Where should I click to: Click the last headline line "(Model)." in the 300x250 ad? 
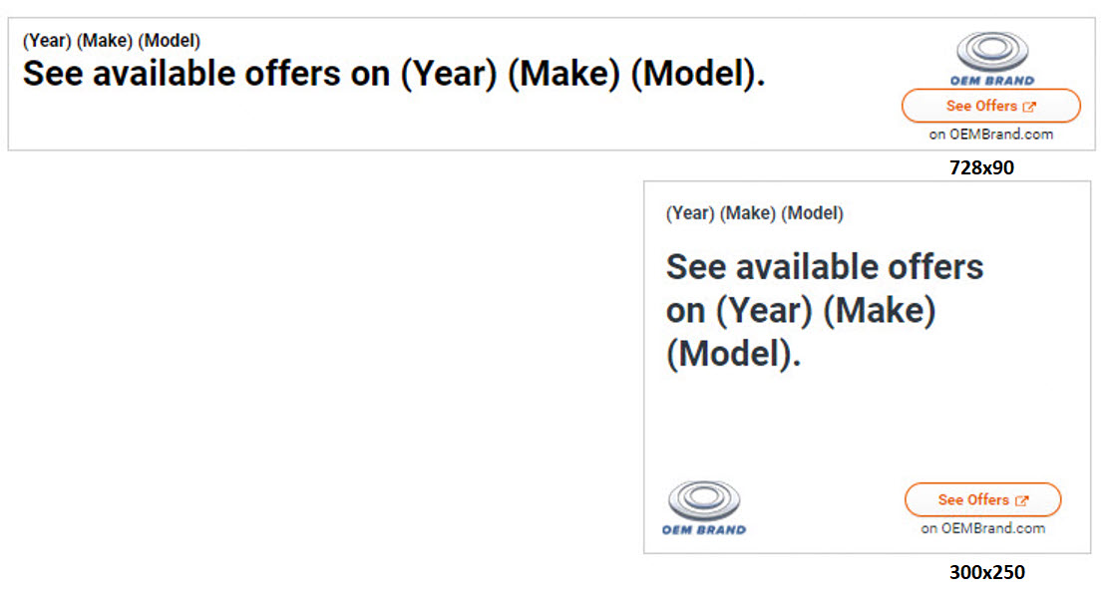pos(733,355)
